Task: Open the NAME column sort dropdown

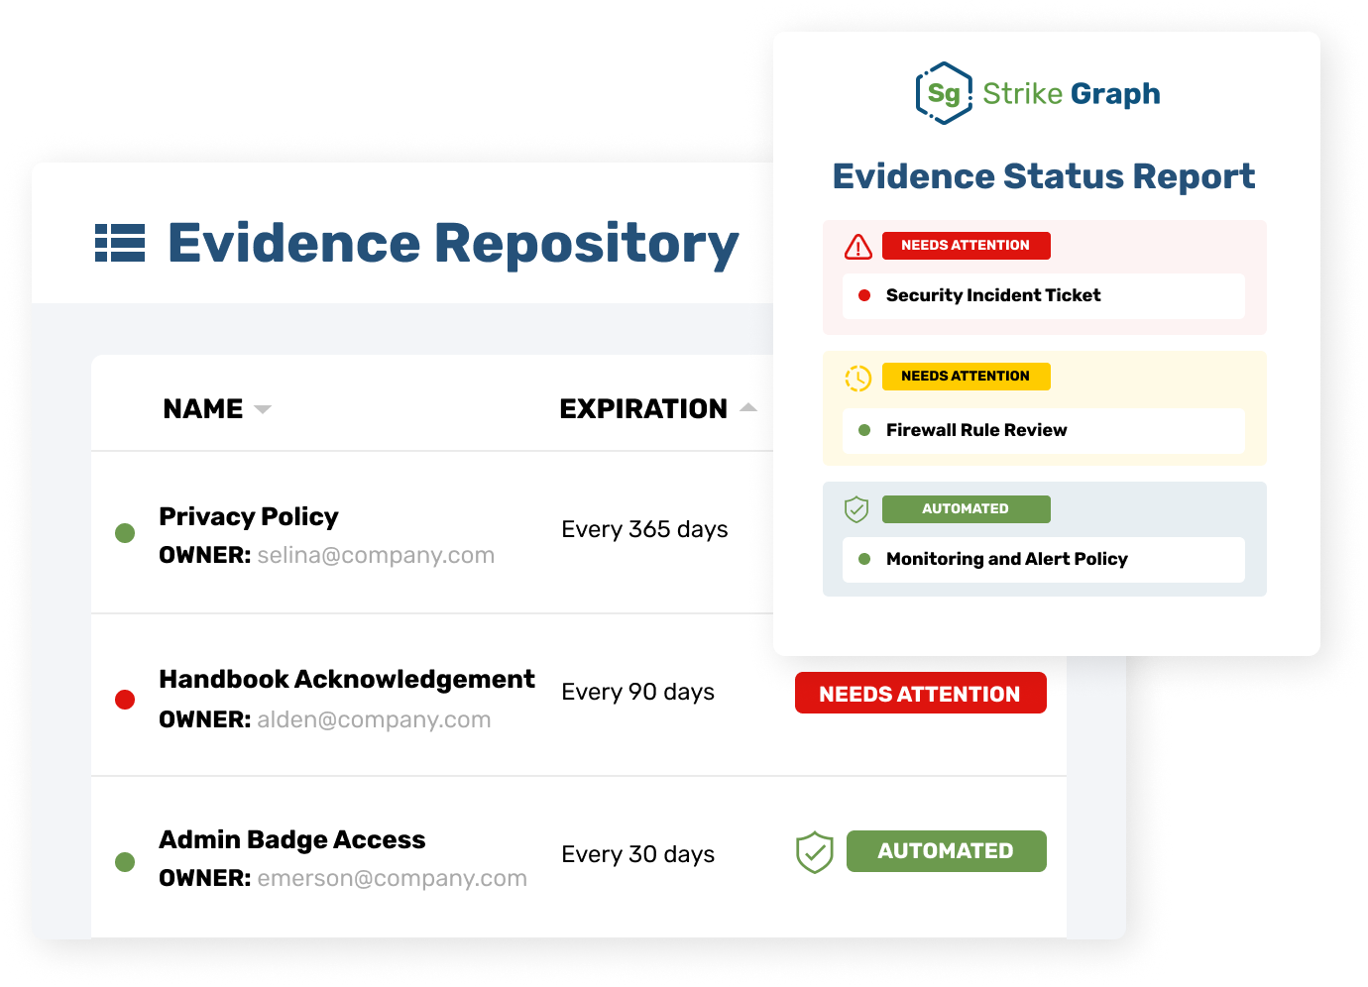Action: (x=263, y=408)
